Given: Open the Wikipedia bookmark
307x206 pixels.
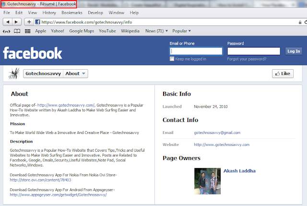Looking at the screenshot, I should click(130, 31).
